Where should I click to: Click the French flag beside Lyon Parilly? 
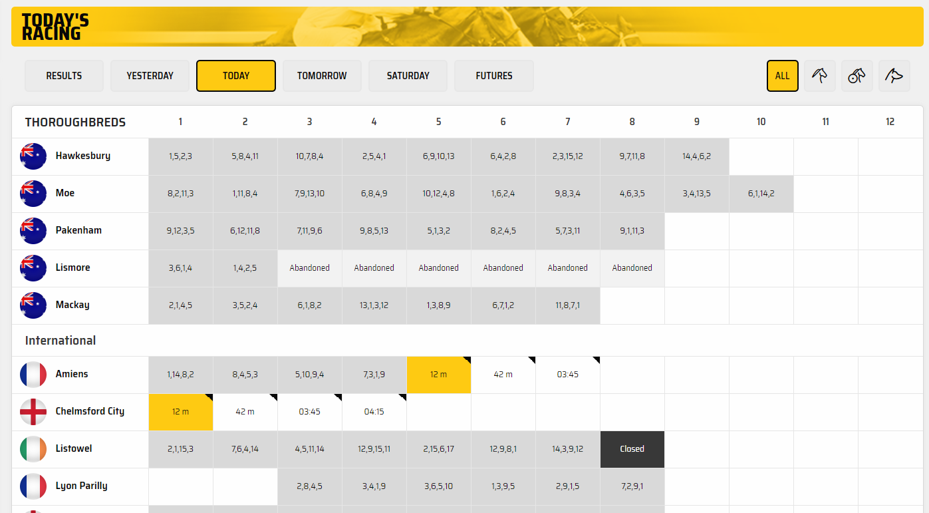(33, 486)
